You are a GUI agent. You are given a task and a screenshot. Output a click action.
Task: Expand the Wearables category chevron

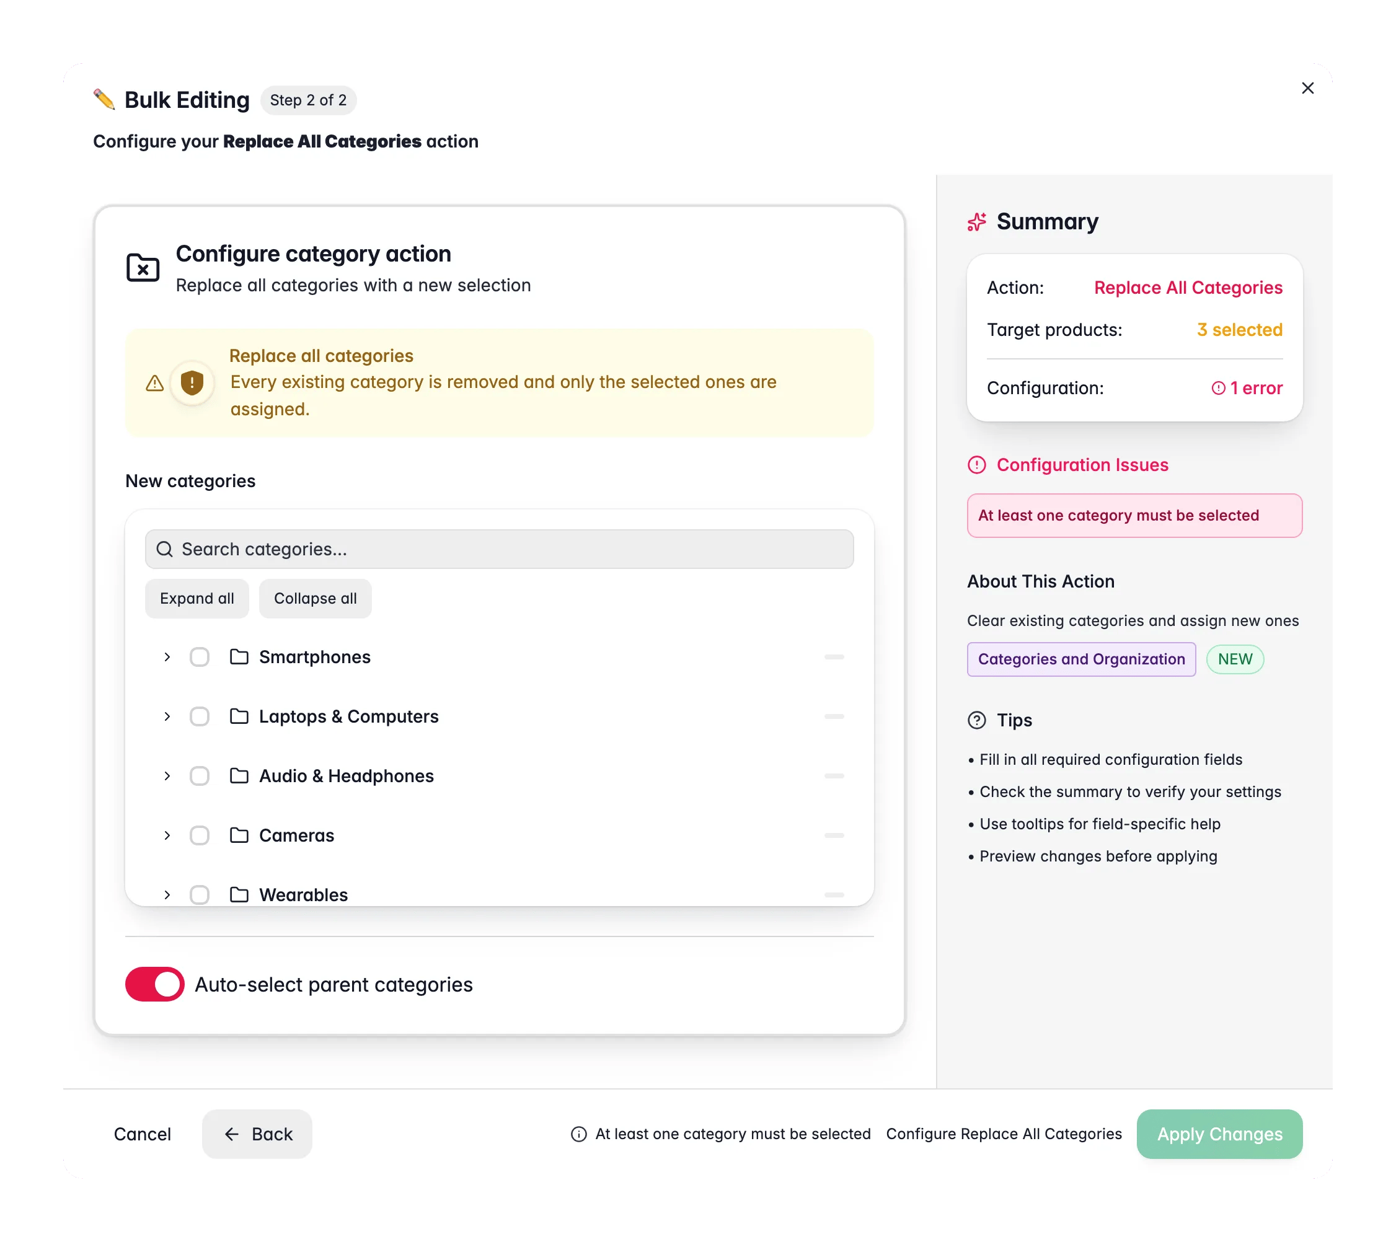coord(167,894)
